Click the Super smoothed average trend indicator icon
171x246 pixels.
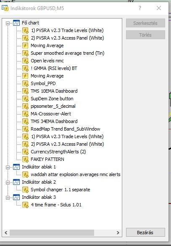25,53
